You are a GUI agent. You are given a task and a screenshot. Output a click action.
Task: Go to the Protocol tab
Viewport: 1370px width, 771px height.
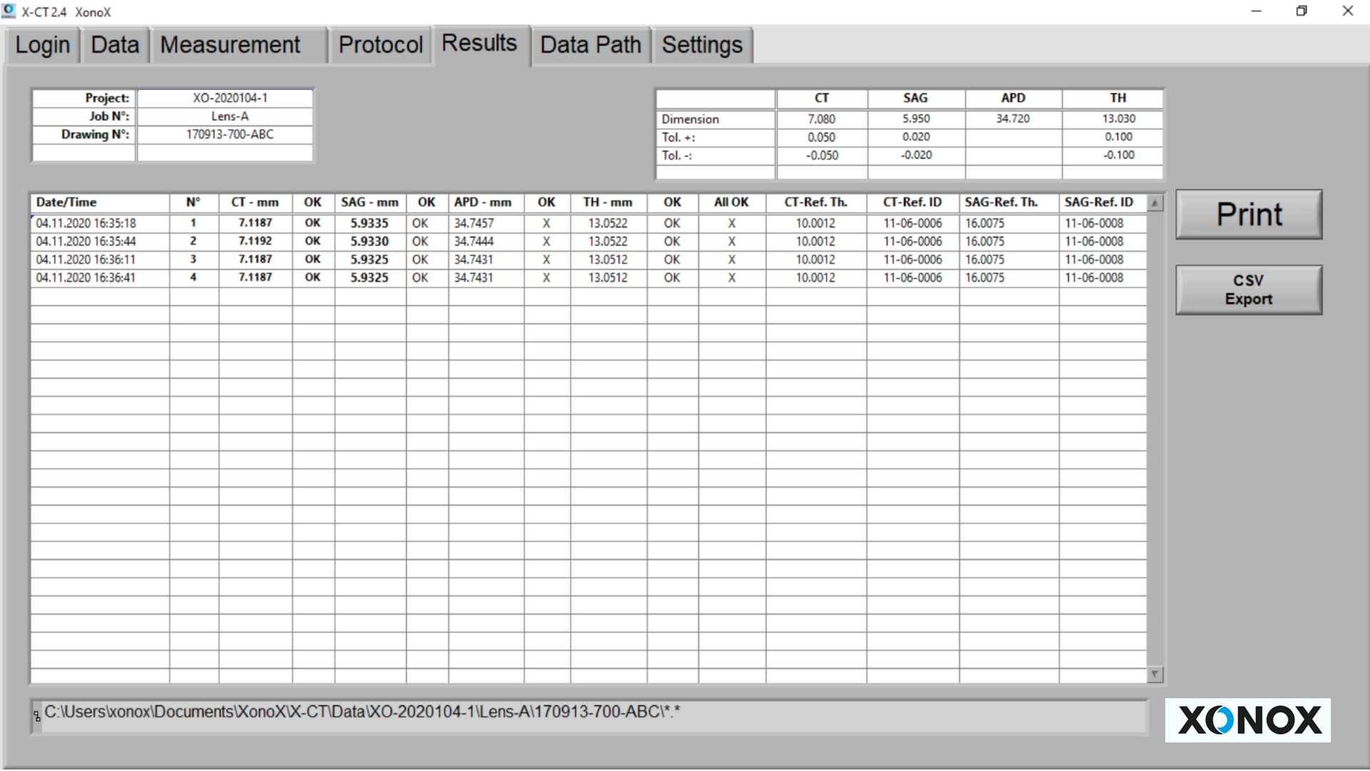click(380, 45)
